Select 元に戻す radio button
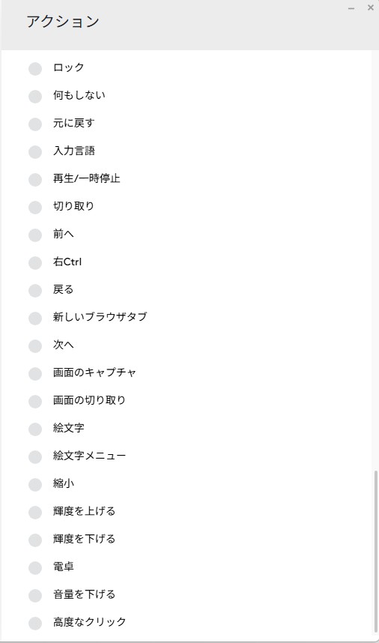 point(35,124)
